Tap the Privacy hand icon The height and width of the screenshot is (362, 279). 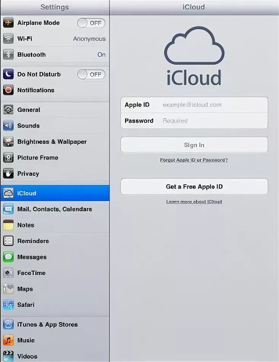[8, 173]
